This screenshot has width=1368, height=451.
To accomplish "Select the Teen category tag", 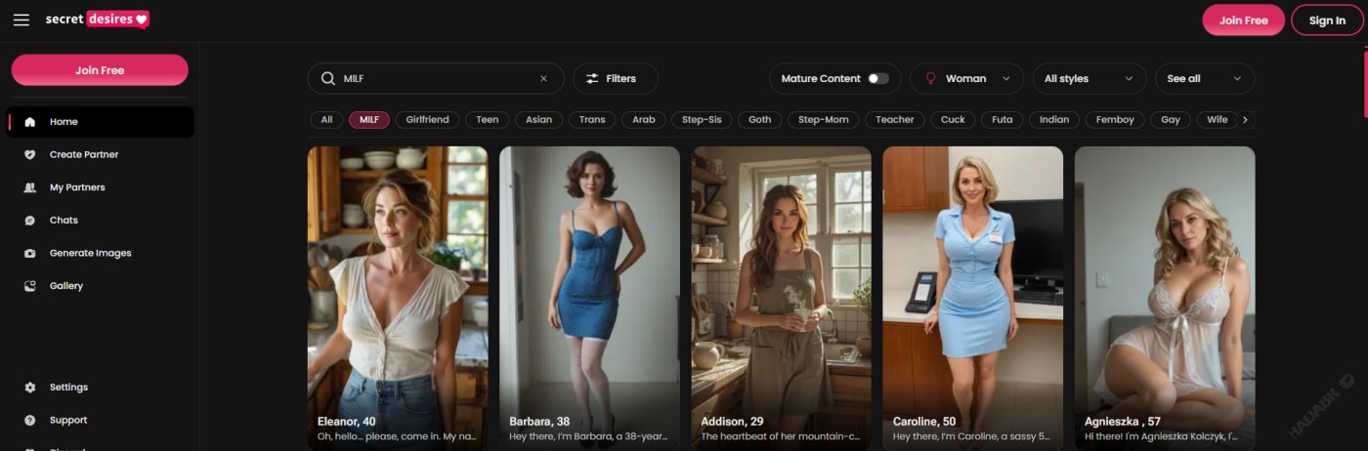I will click(488, 120).
